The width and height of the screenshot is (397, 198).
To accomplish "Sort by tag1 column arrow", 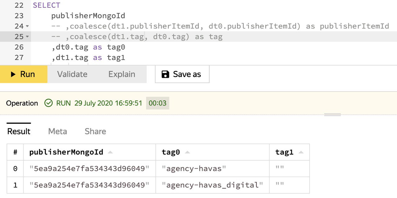I will point(301,152).
